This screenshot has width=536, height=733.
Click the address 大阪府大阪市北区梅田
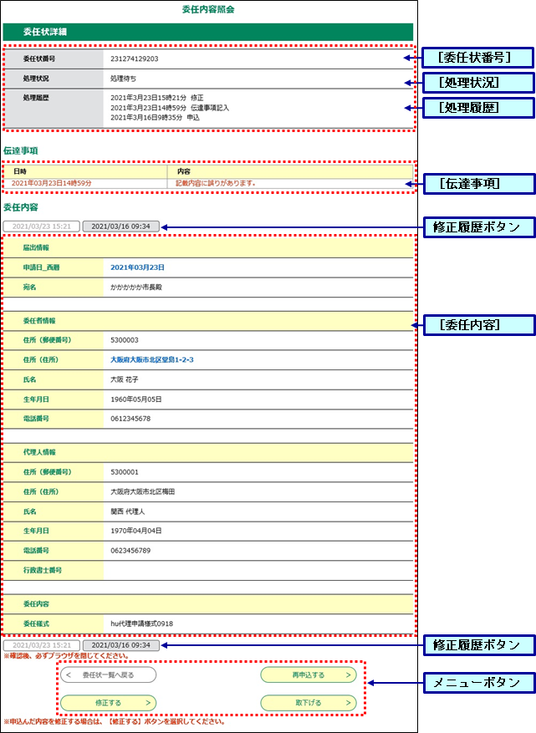[143, 491]
